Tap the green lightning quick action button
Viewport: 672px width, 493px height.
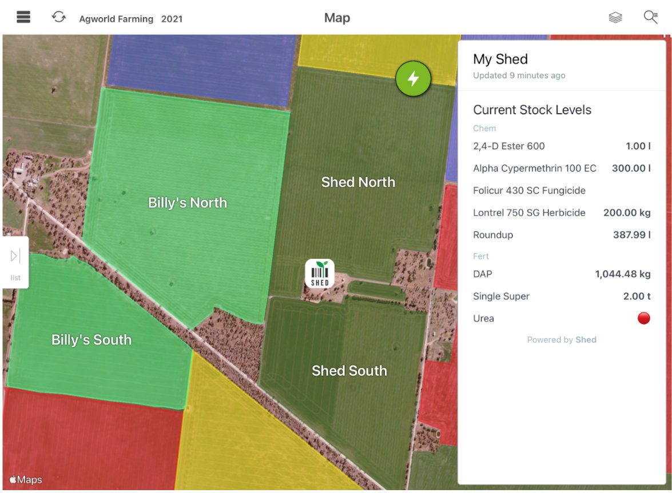pos(413,78)
